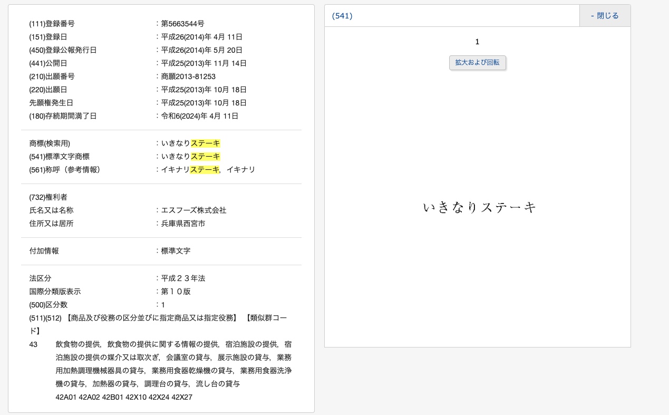Click similar group codes 42A01 42A02 42B01
The image size is (669, 415).
(124, 397)
